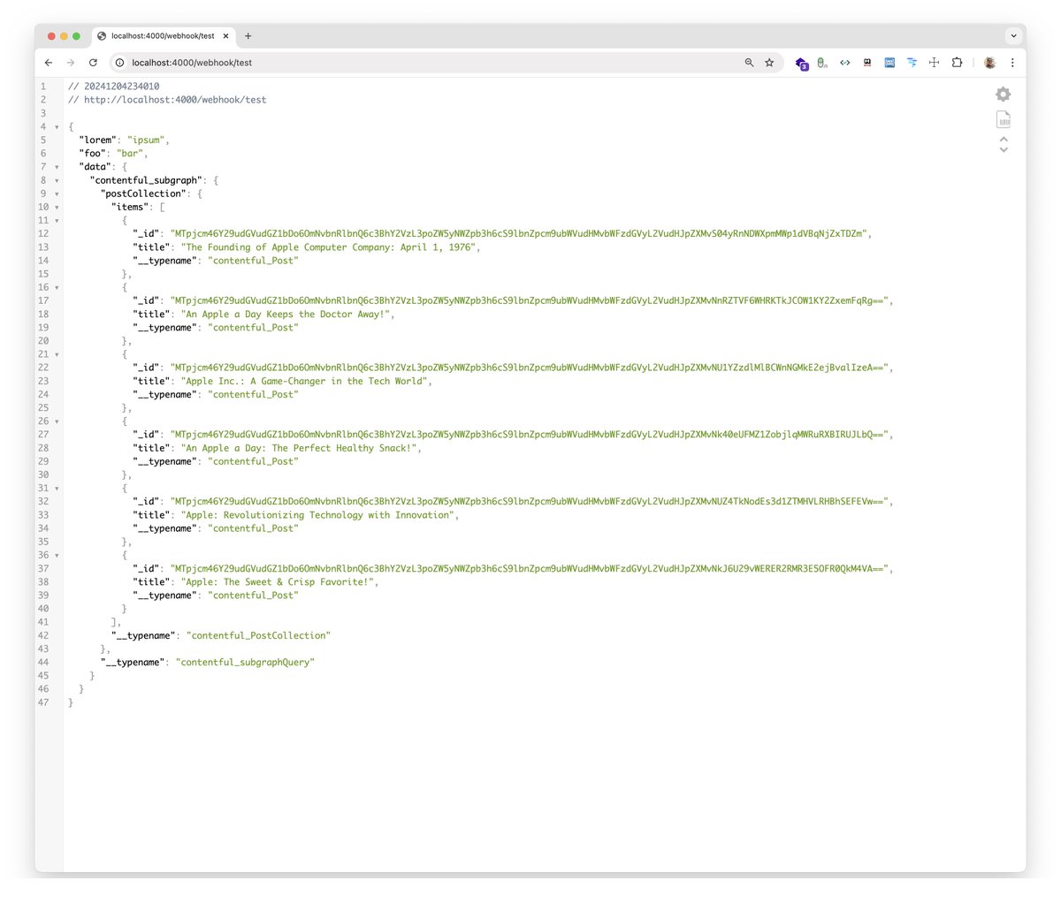The width and height of the screenshot is (1061, 918).
Task: Collapse "items" array on line 10
Action: (57, 208)
